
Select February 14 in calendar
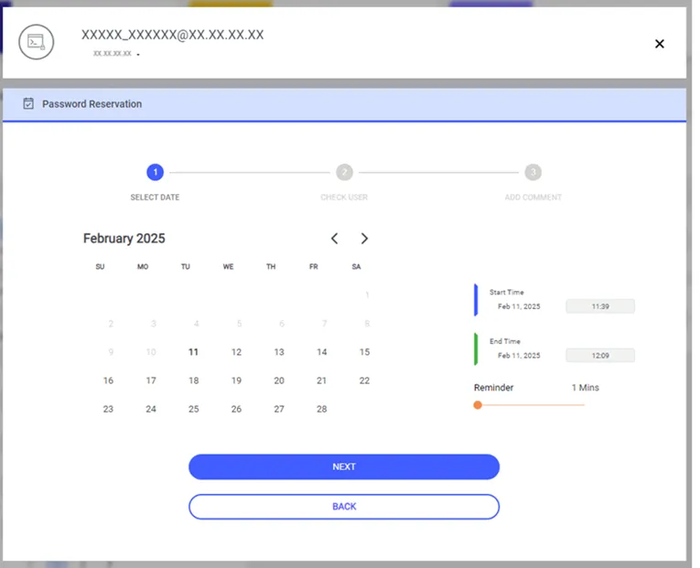click(x=322, y=352)
